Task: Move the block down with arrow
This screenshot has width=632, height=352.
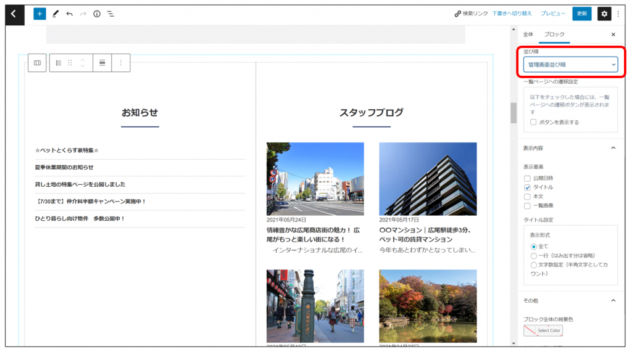Action: 83,65
